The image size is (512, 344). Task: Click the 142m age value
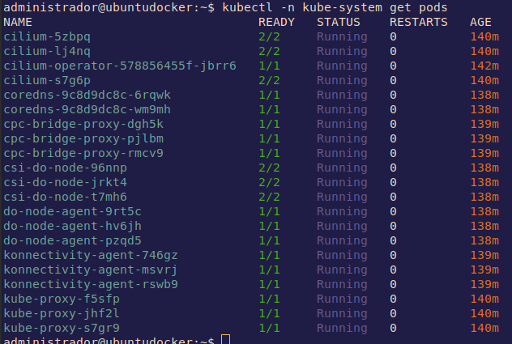tap(484, 66)
